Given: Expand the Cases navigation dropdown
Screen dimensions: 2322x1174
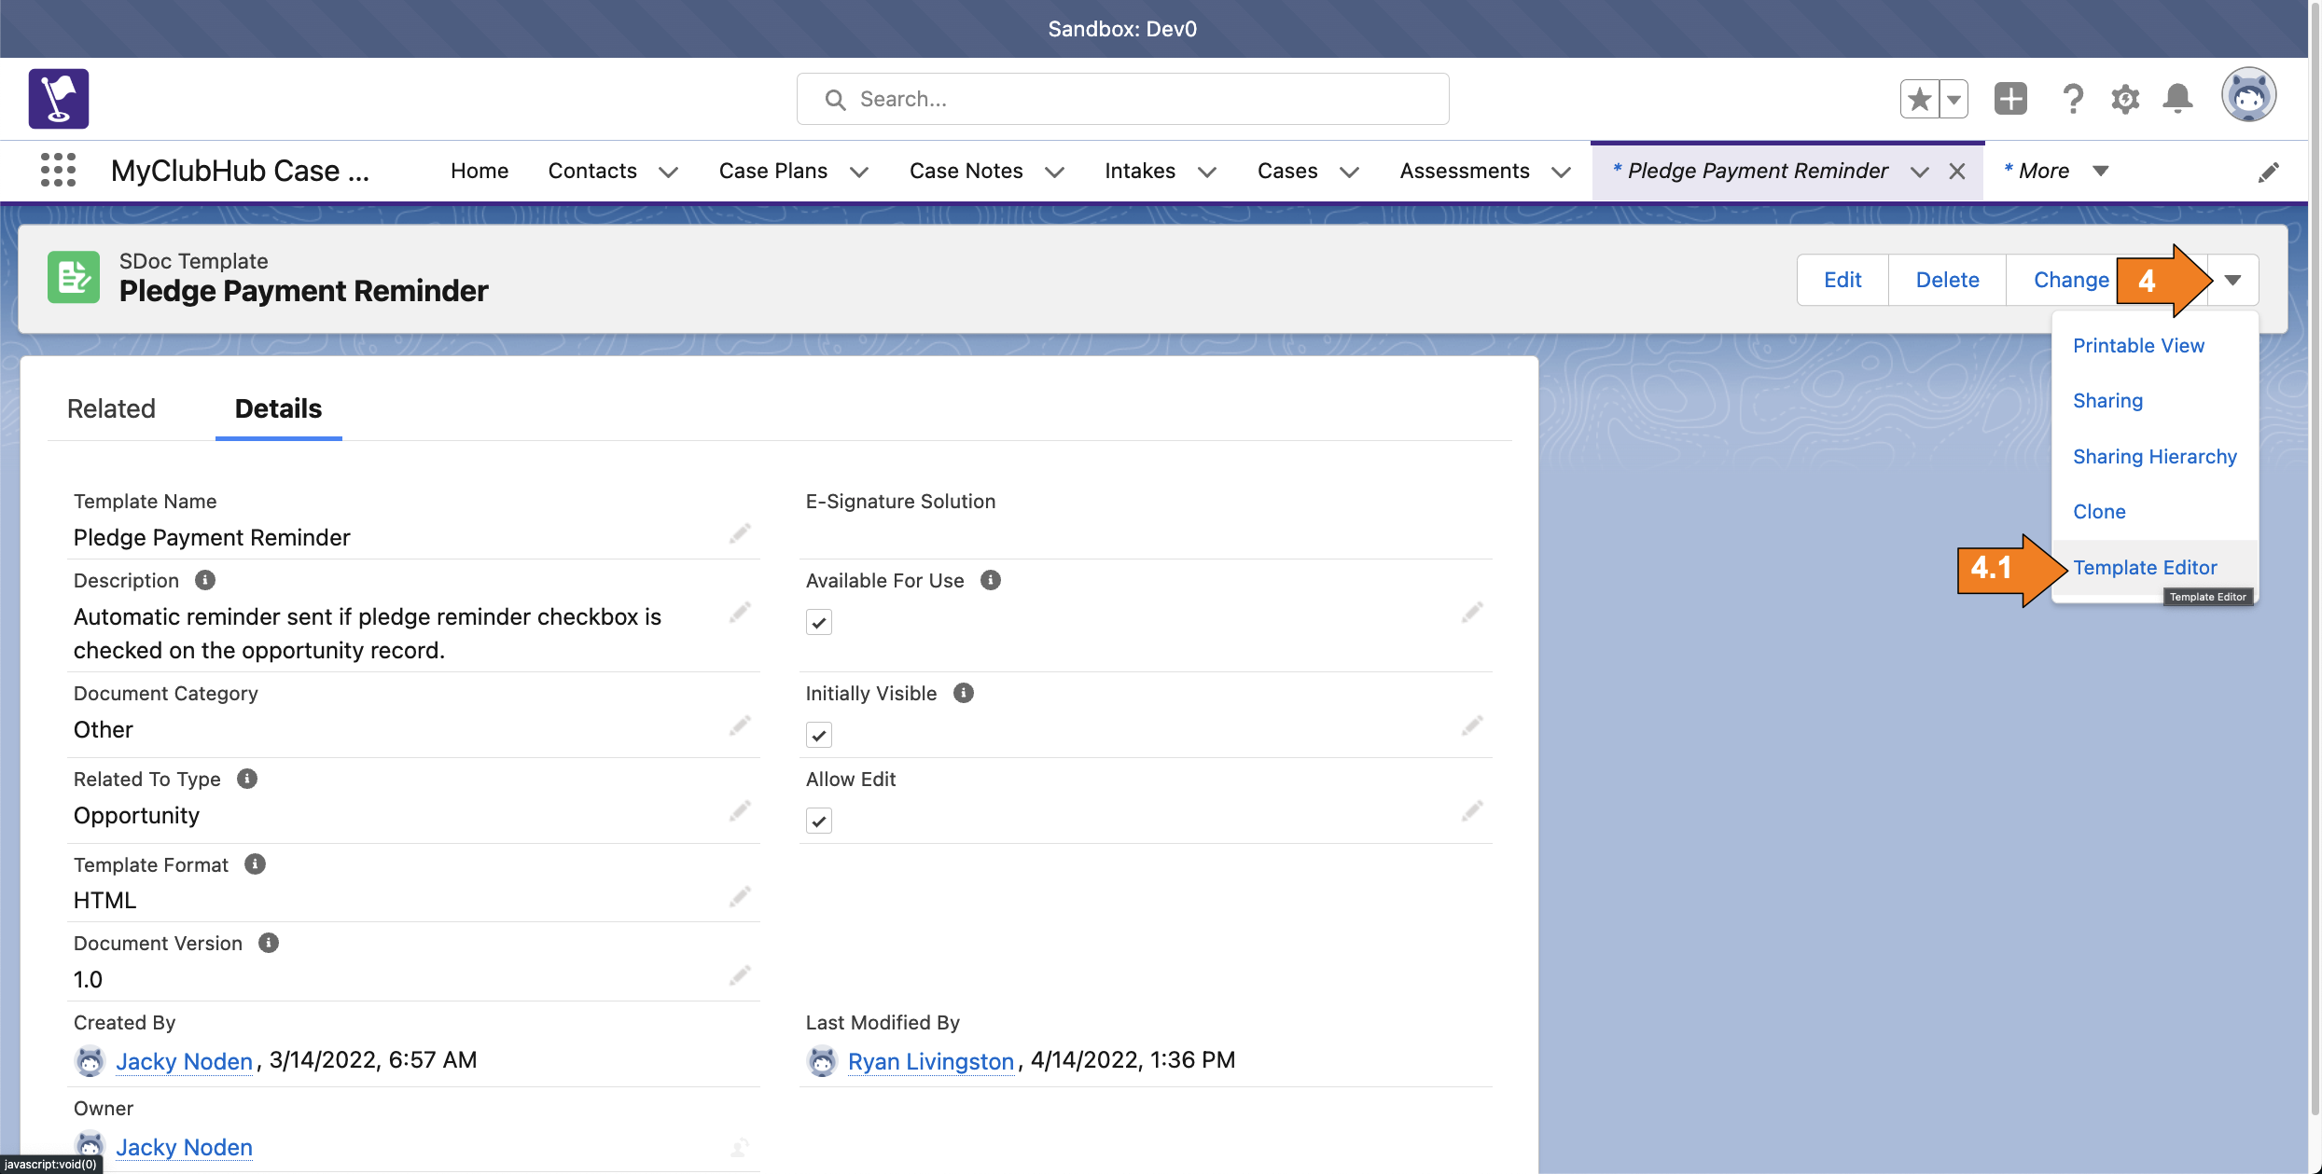Looking at the screenshot, I should click(1349, 172).
